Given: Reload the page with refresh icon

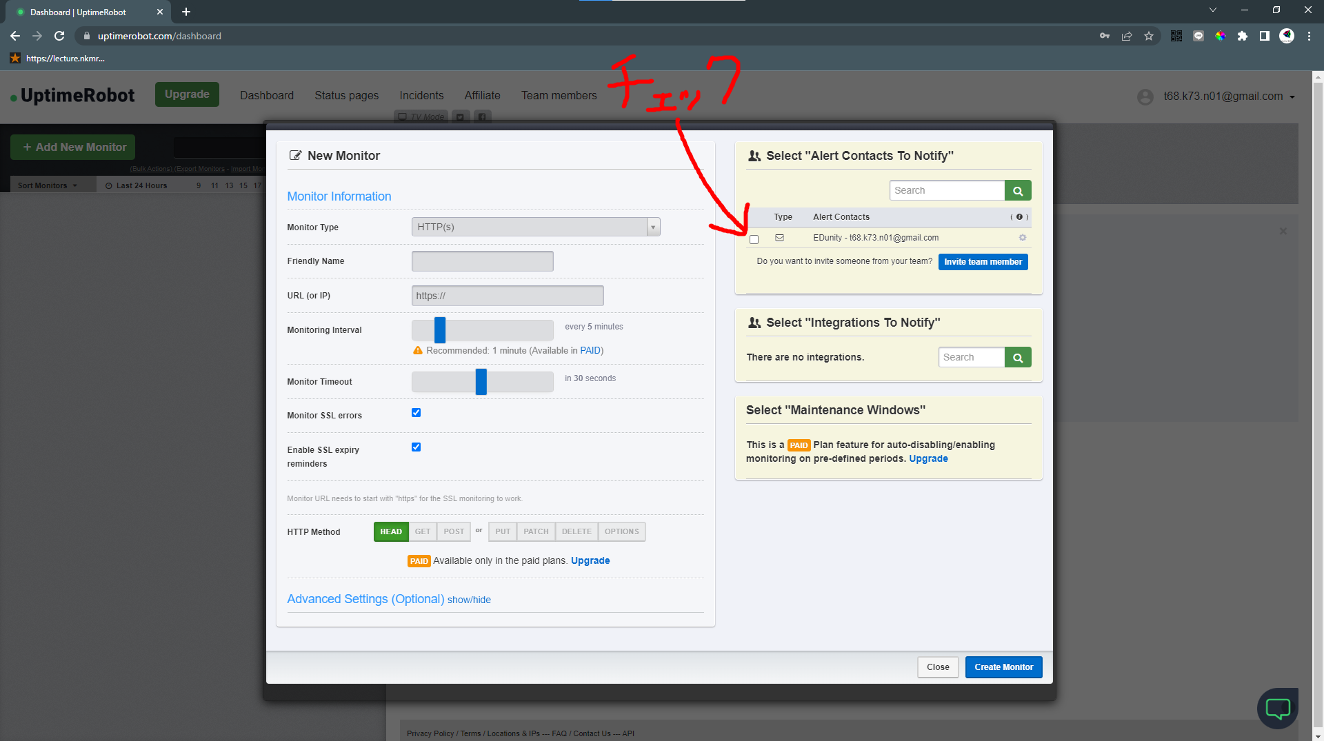Looking at the screenshot, I should 59,36.
